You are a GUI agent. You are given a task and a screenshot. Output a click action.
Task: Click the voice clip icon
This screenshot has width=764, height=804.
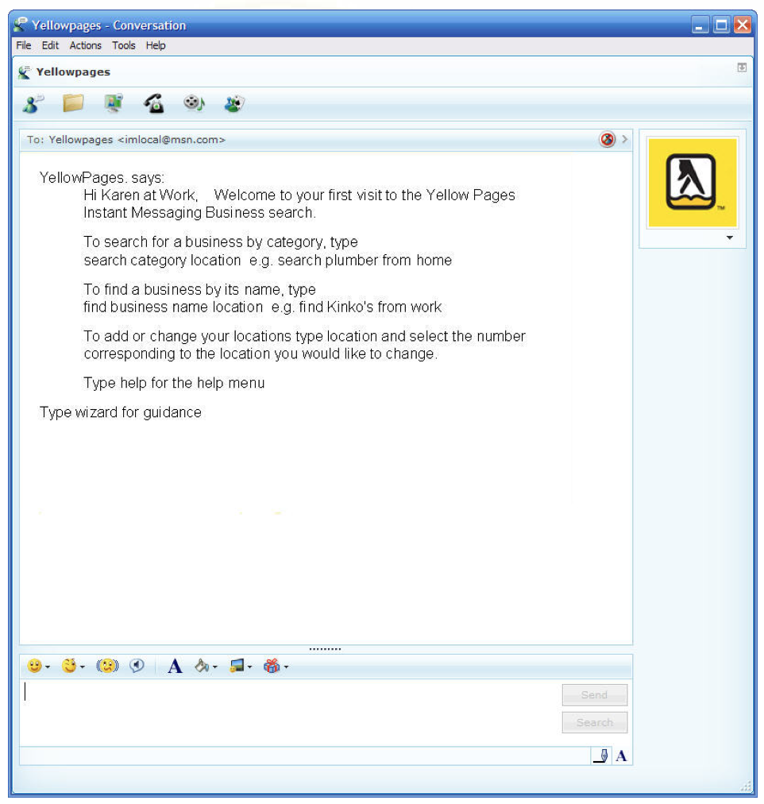(x=137, y=666)
